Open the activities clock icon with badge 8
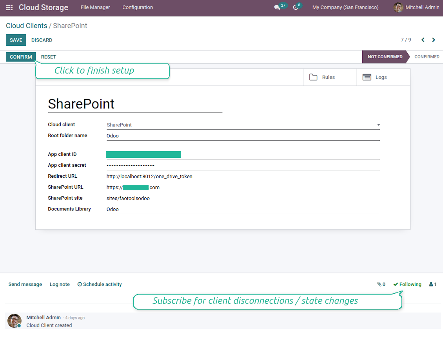443x363 pixels. pyautogui.click(x=297, y=7)
